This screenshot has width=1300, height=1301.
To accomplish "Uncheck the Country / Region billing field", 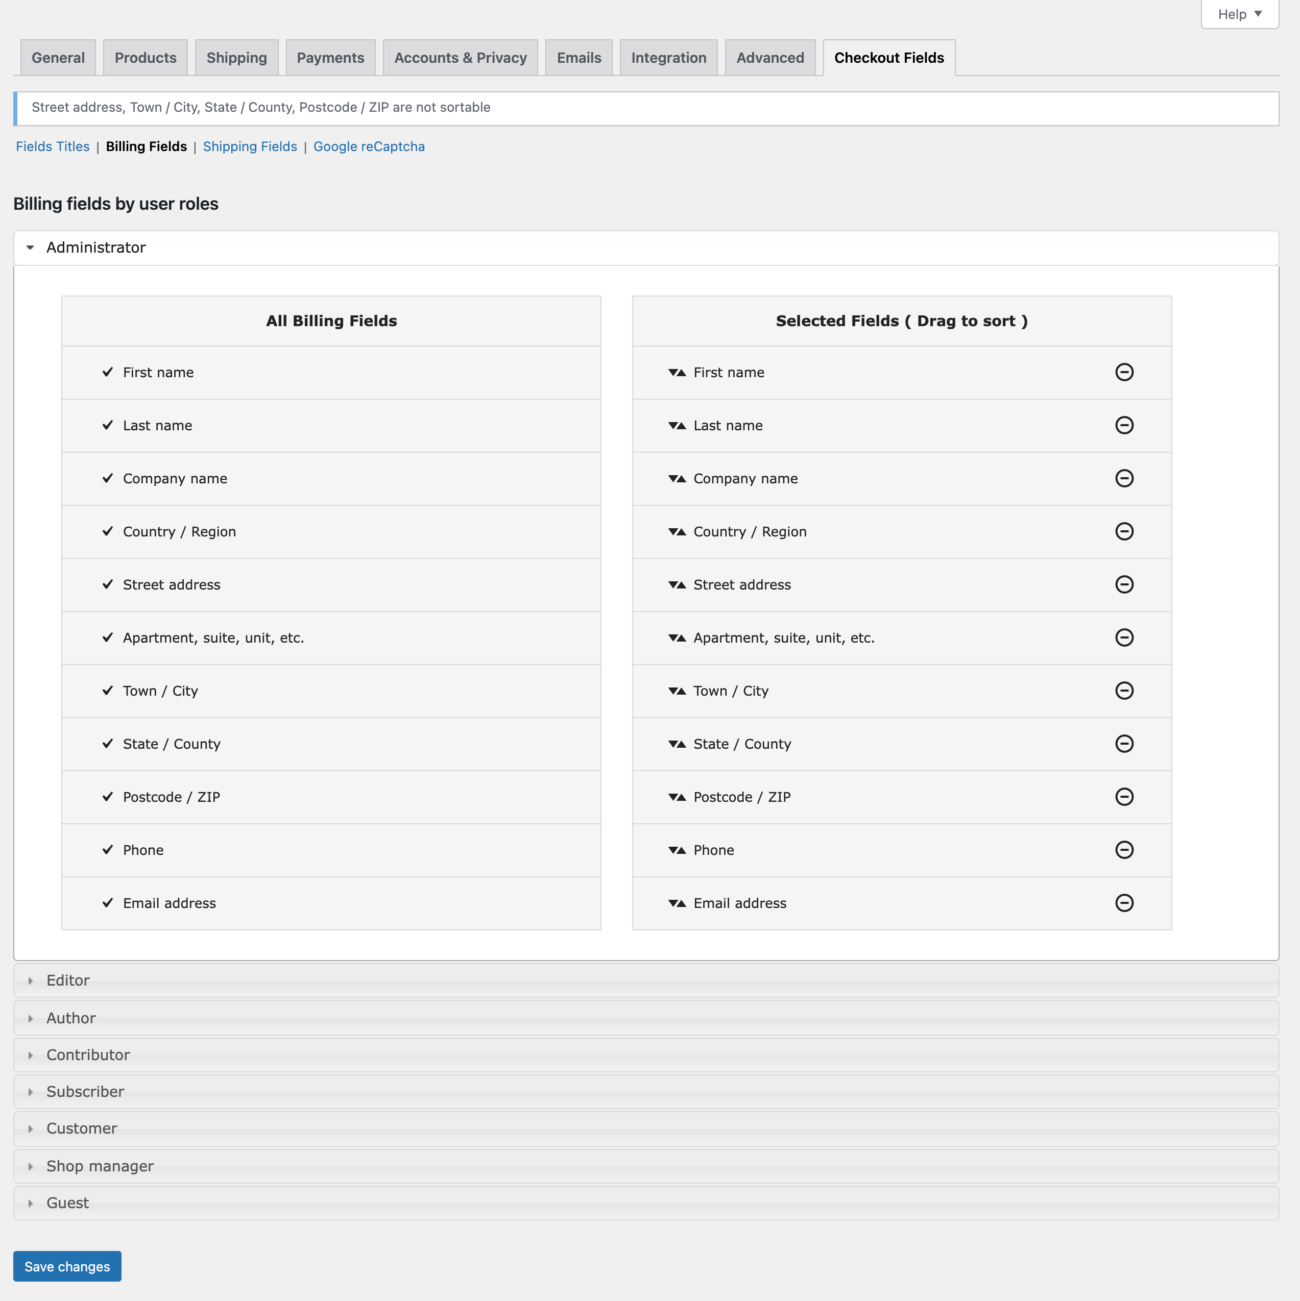I will [108, 531].
